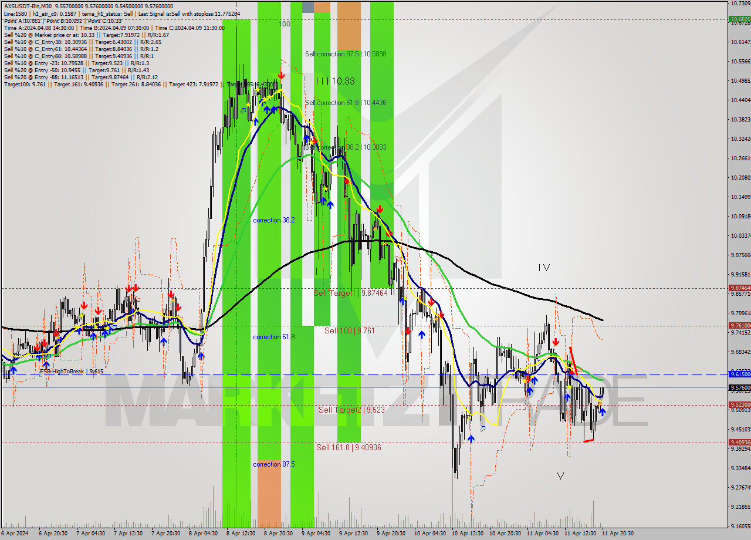Click the blue 'correction 61.8' label
The width and height of the screenshot is (751, 540).
(274, 337)
